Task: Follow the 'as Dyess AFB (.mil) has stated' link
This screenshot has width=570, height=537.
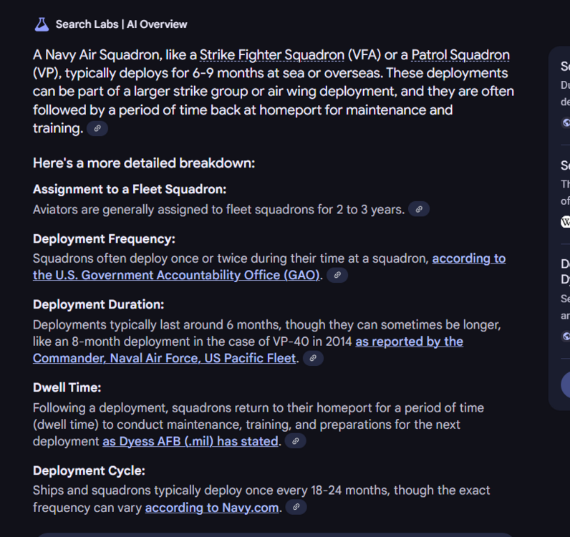Action: [x=190, y=441]
